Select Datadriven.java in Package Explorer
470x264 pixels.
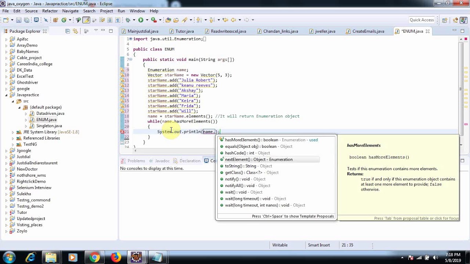click(50, 113)
